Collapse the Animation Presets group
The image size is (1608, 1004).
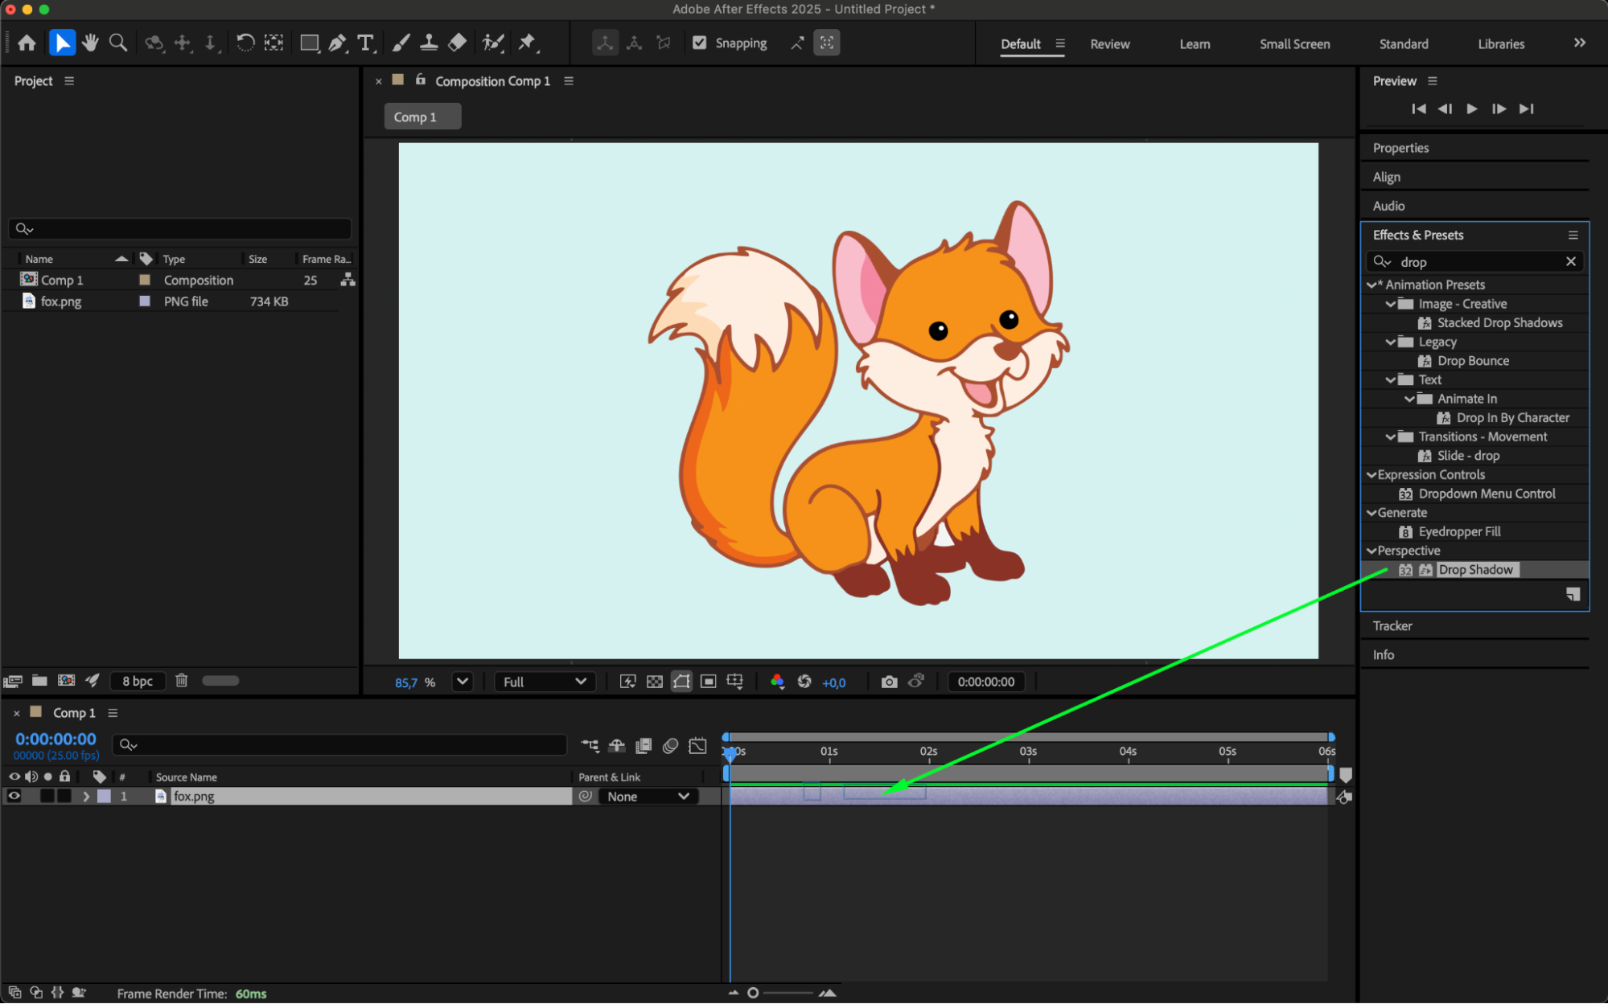1372,285
